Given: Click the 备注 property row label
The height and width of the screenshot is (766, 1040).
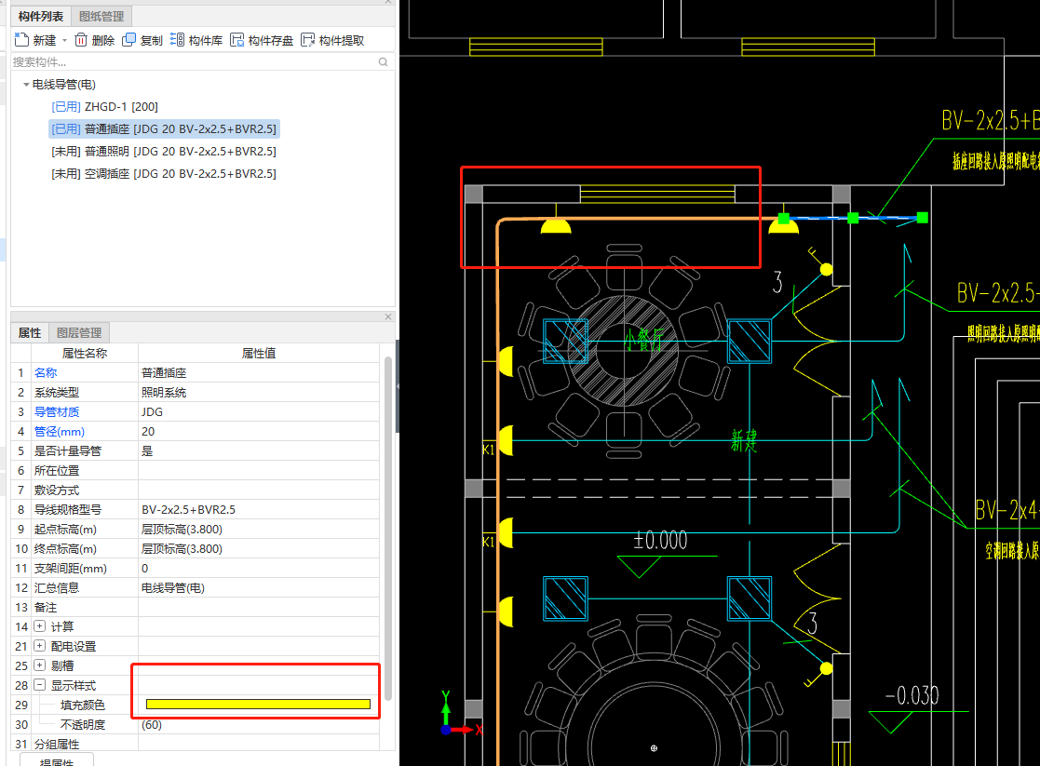Looking at the screenshot, I should pyautogui.click(x=46, y=607).
